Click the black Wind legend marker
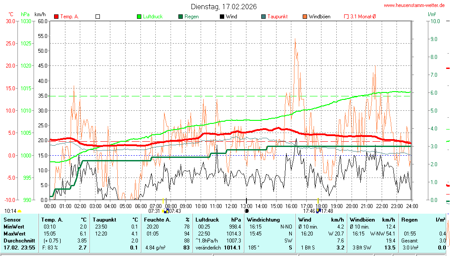The image size is (451, 256). (x=222, y=17)
